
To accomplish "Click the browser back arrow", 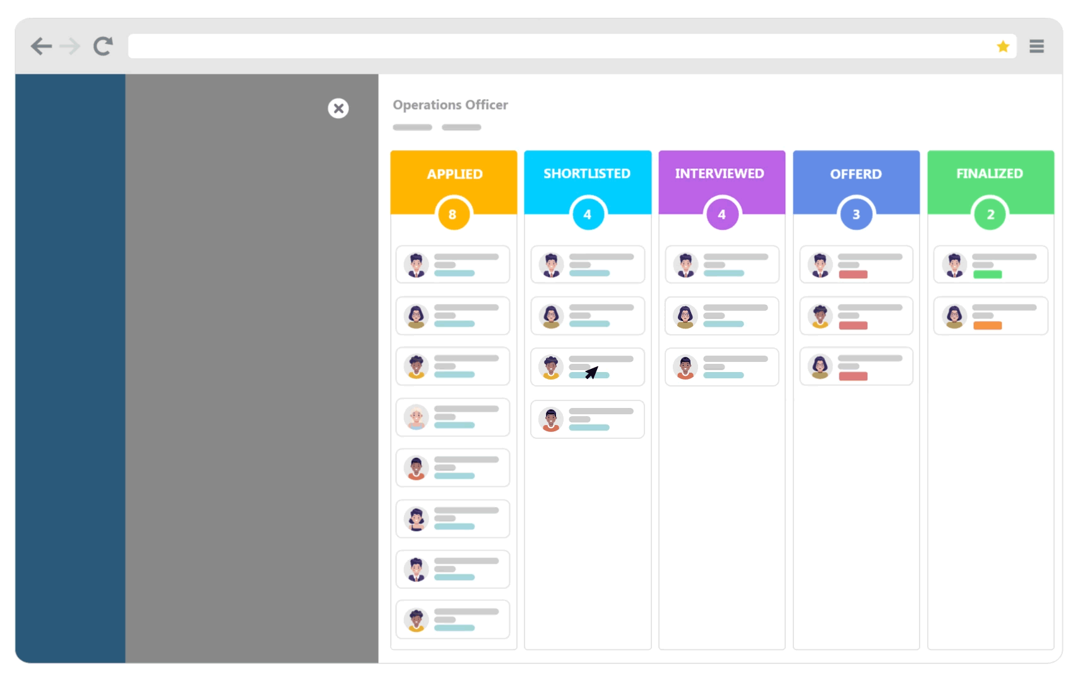I will point(41,46).
